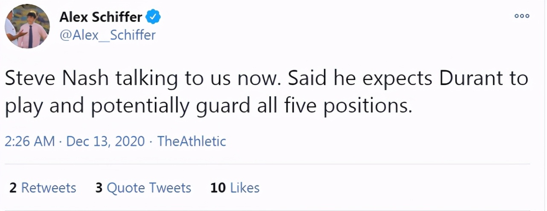Click the likes count number 10
This screenshot has width=547, height=211.
(218, 188)
